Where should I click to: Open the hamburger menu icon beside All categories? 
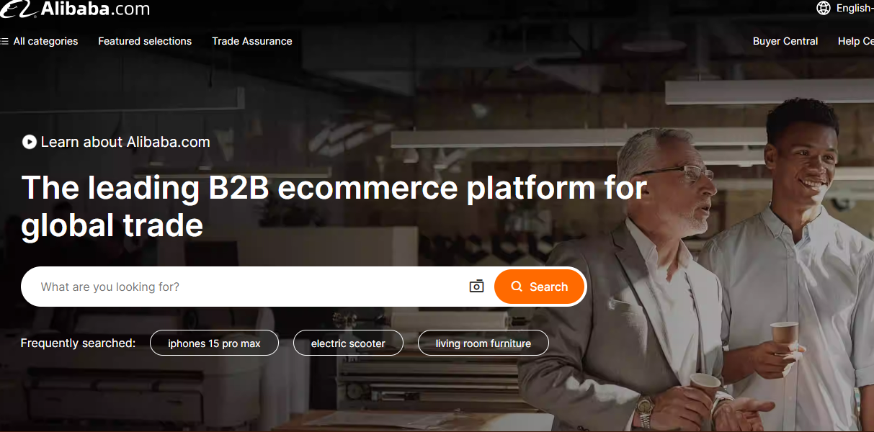click(x=4, y=41)
